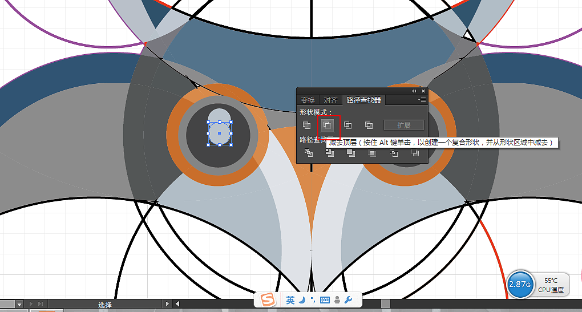Apply the Unite shape mode
The image size is (582, 312).
point(306,125)
